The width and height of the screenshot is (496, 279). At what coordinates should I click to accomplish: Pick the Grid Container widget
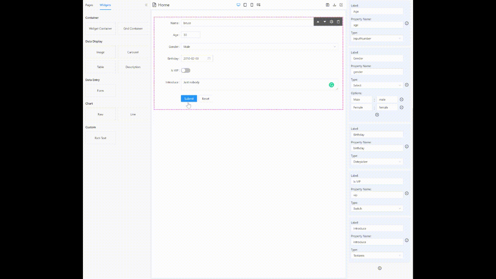pos(133,29)
